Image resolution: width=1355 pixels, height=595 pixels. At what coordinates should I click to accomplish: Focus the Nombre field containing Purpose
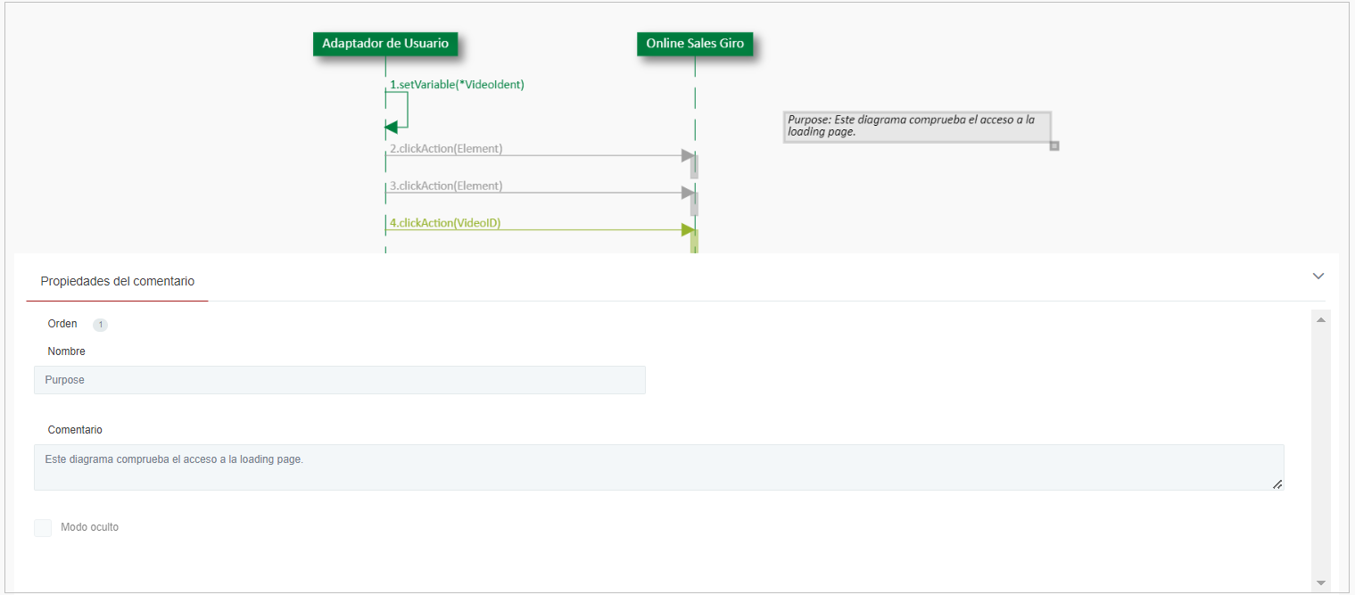(x=339, y=380)
